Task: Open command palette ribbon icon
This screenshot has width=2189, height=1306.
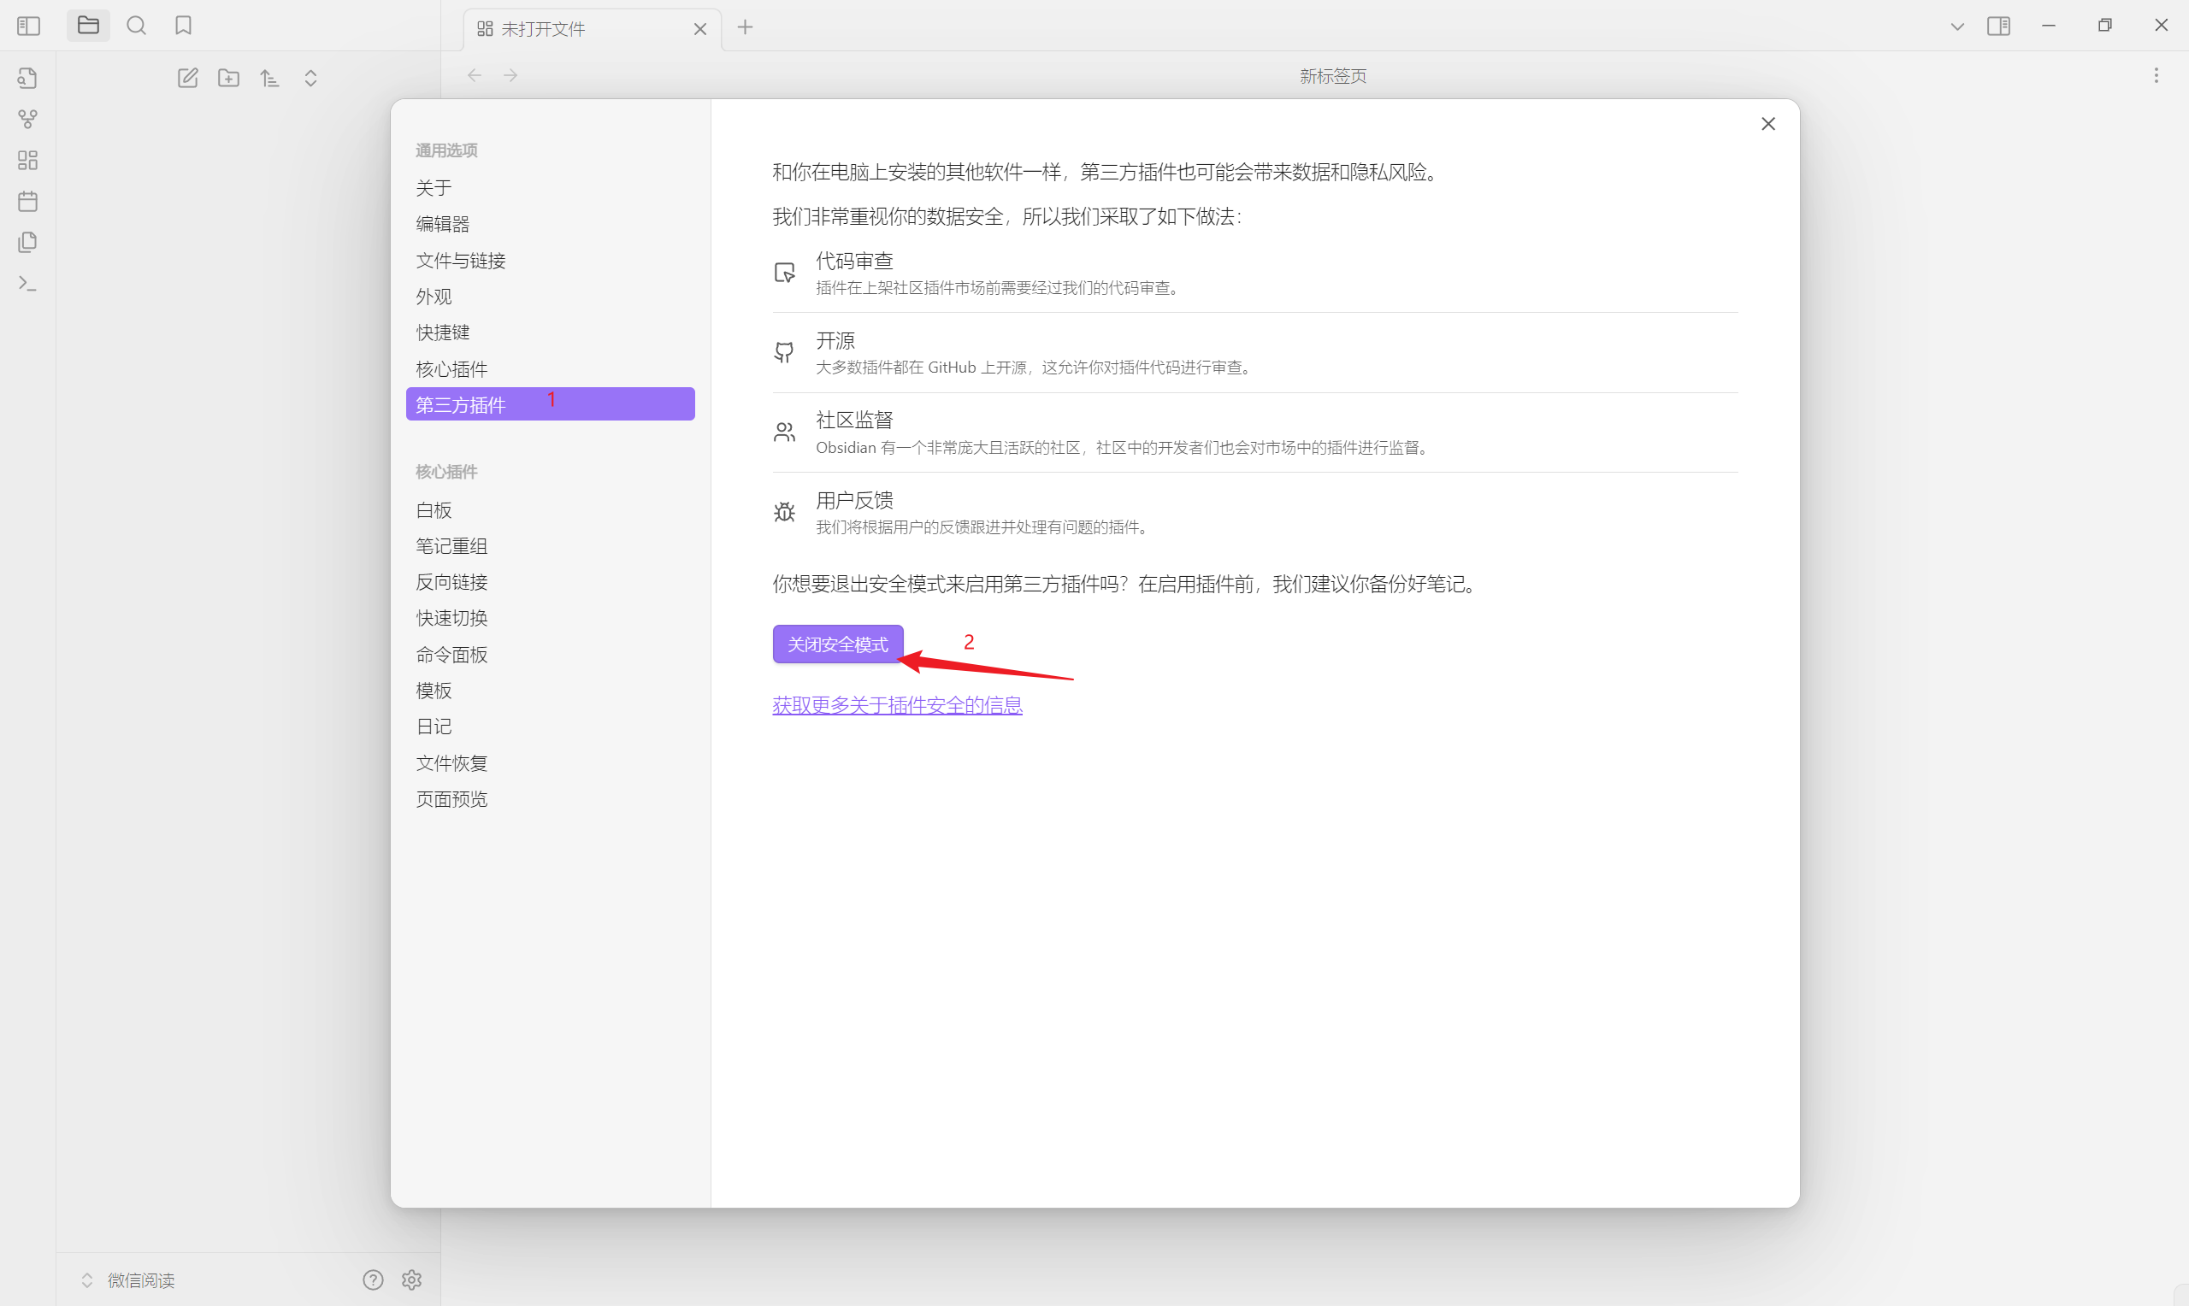Action: point(28,284)
